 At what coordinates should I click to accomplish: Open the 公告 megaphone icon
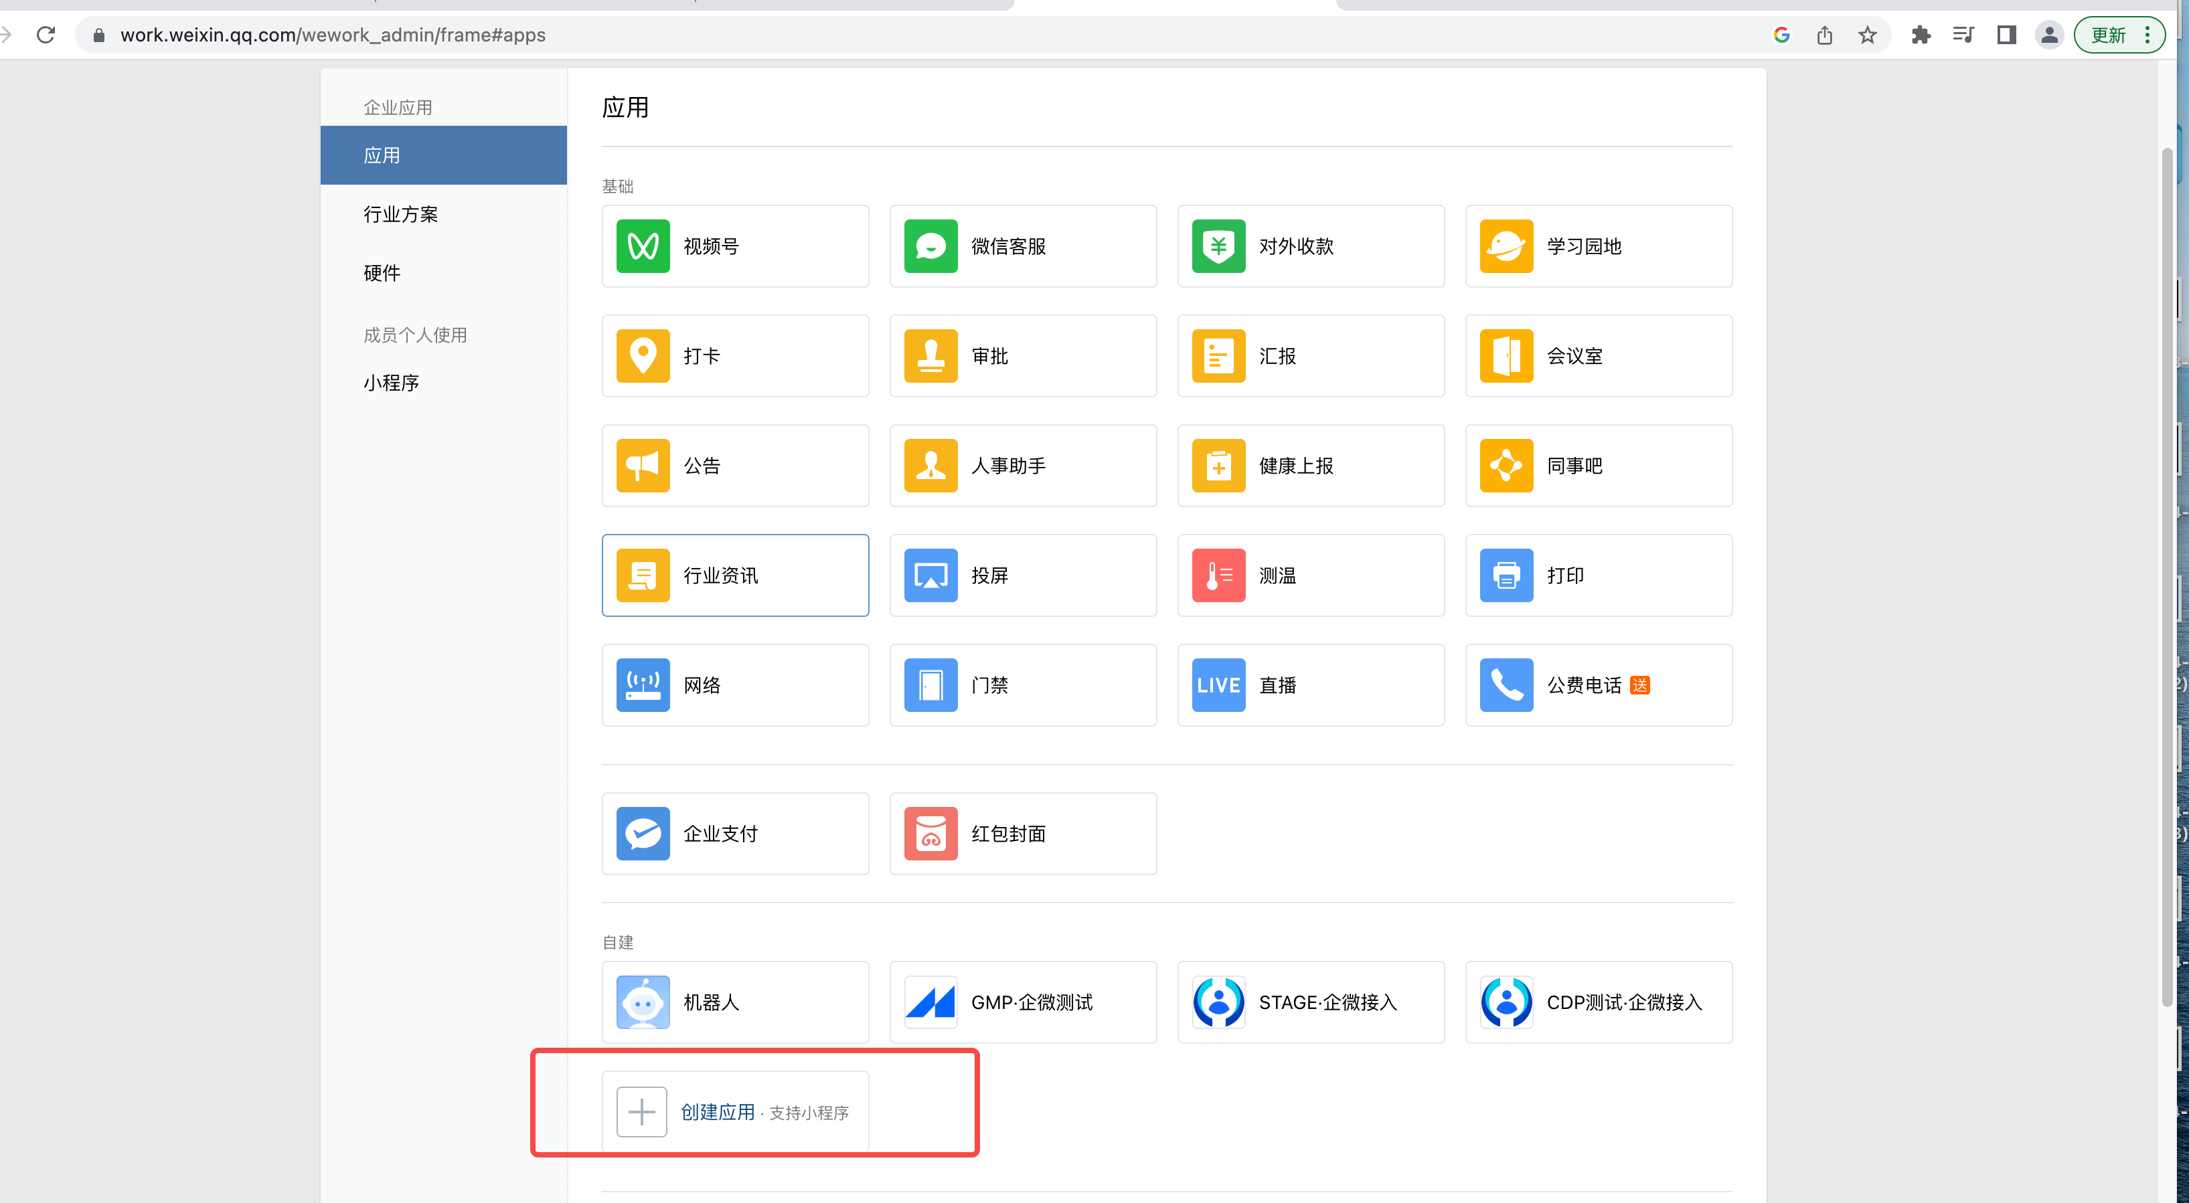(643, 466)
